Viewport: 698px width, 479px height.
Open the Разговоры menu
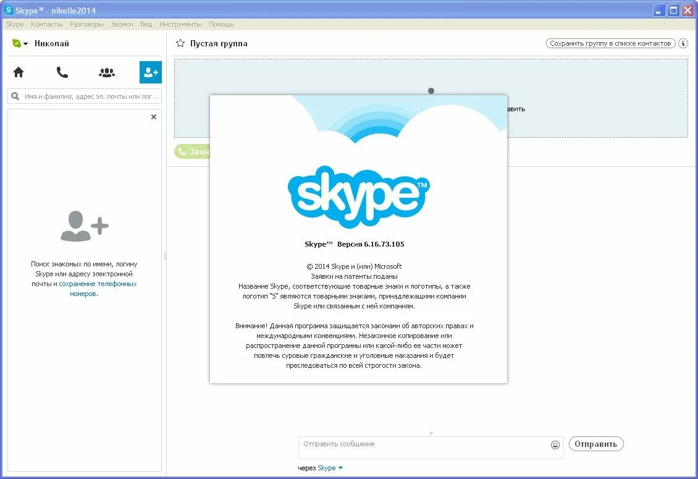87,24
